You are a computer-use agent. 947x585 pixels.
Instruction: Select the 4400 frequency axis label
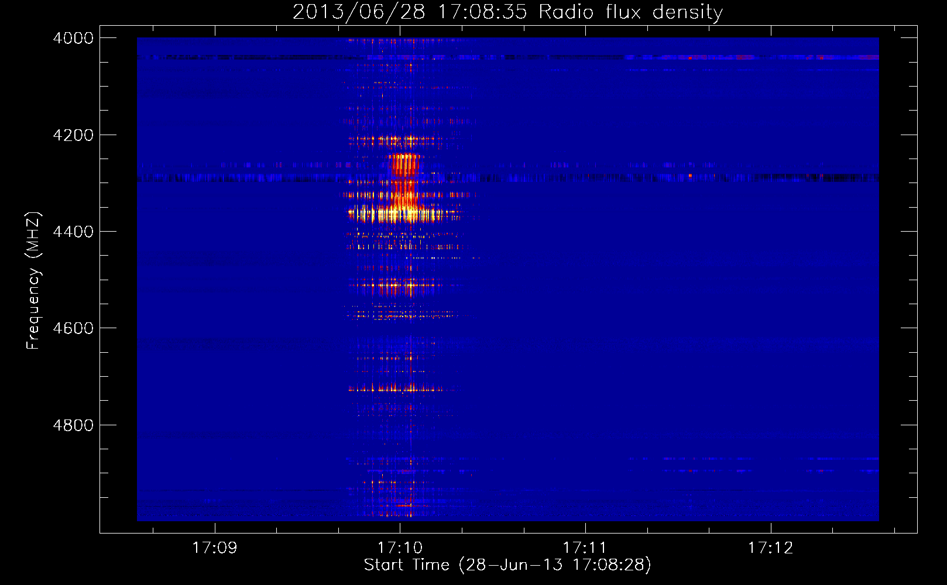click(73, 232)
